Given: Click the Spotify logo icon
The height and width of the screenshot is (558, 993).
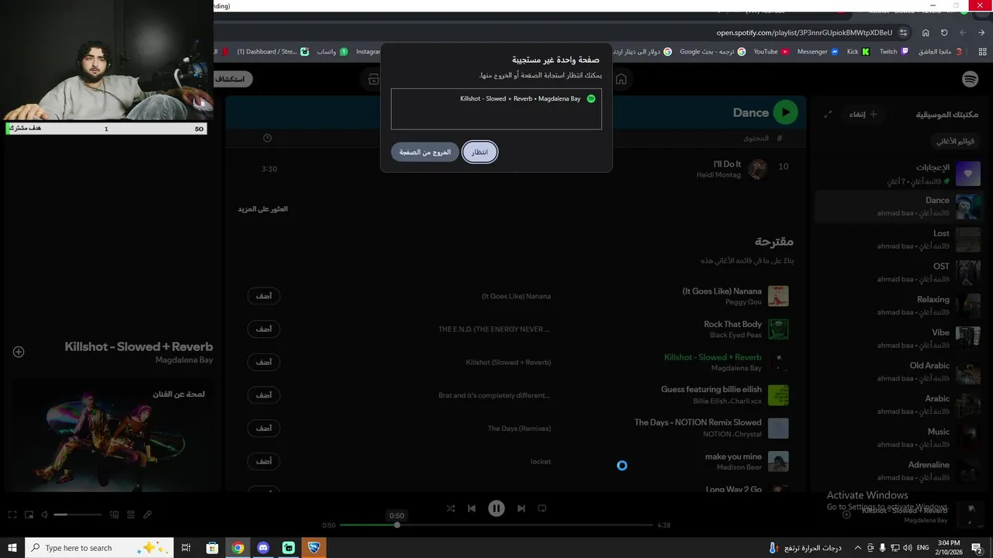Looking at the screenshot, I should point(970,79).
